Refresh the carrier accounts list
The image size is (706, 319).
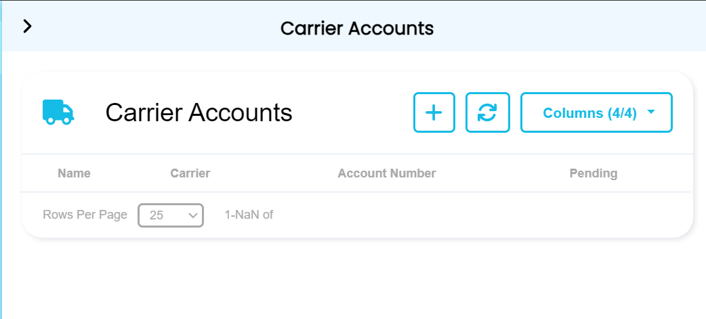click(x=487, y=112)
